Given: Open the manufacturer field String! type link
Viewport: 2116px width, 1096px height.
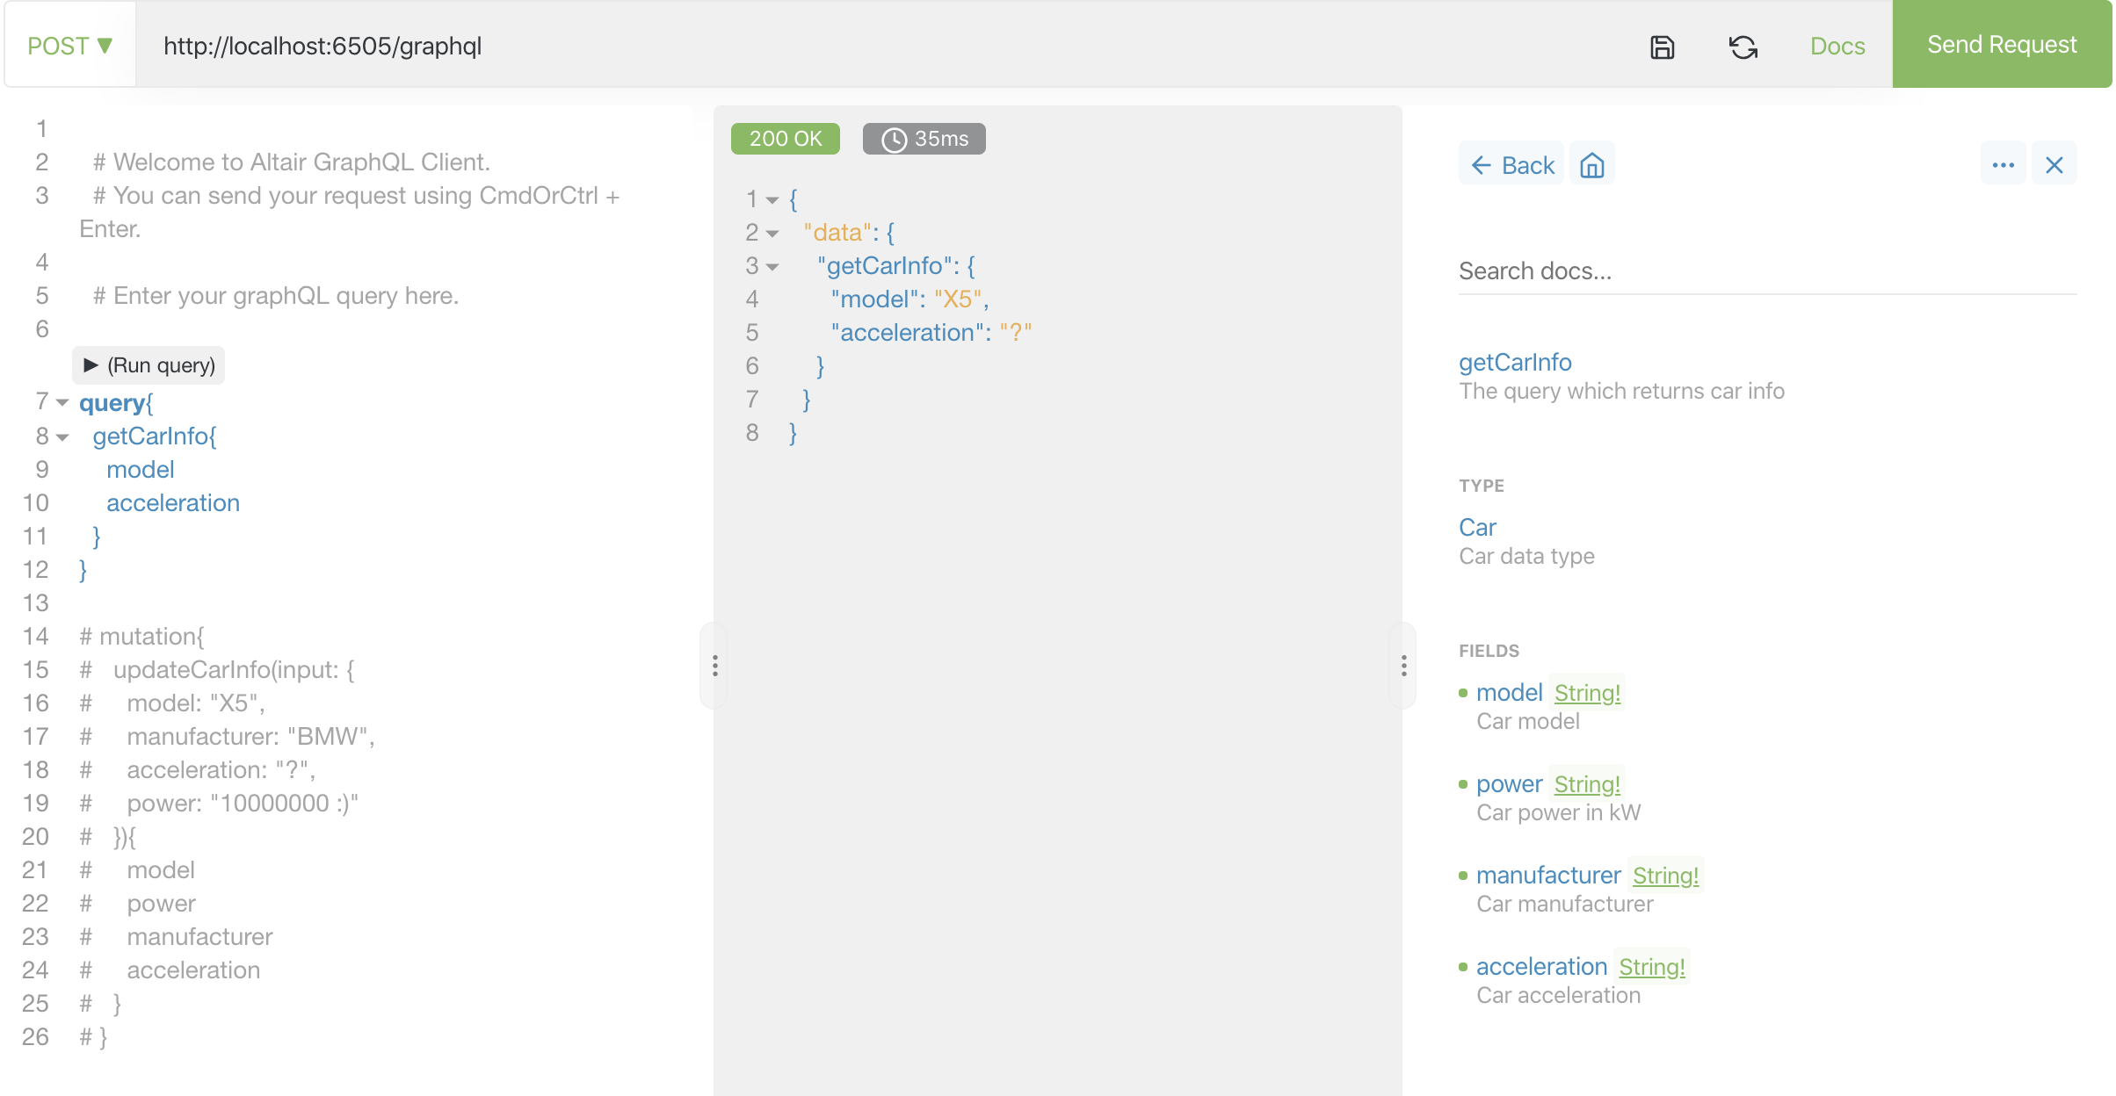Looking at the screenshot, I should point(1665,876).
